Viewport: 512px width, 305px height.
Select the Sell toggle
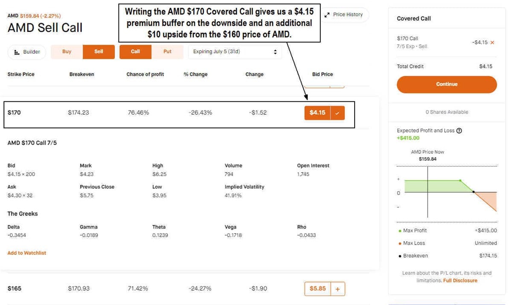99,52
